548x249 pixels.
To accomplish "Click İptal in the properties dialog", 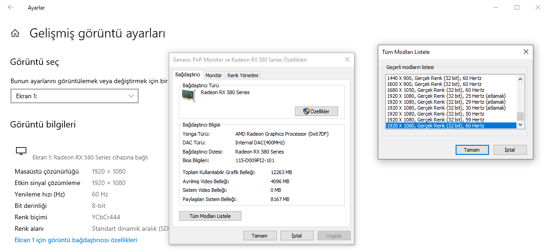I will (297, 236).
